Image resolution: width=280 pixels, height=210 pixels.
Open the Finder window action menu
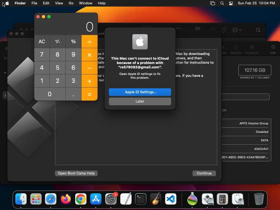point(237,30)
